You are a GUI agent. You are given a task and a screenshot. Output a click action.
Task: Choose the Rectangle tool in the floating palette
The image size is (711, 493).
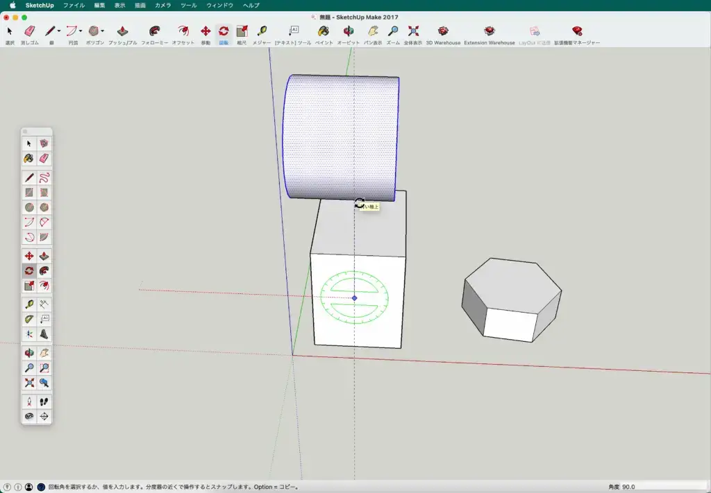(29, 192)
